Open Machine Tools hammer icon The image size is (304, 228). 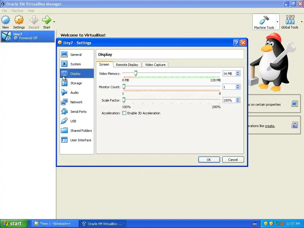(x=264, y=22)
